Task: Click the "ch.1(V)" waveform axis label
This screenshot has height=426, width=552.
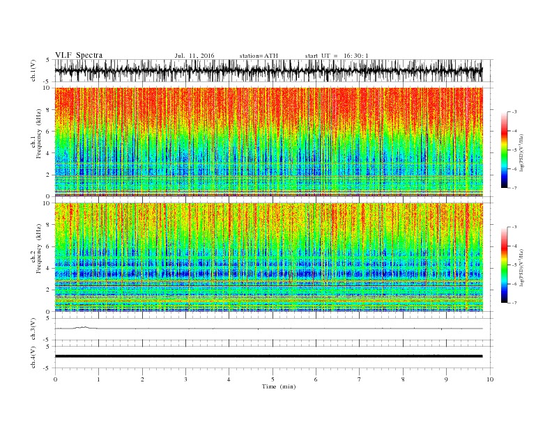Action: (33, 70)
